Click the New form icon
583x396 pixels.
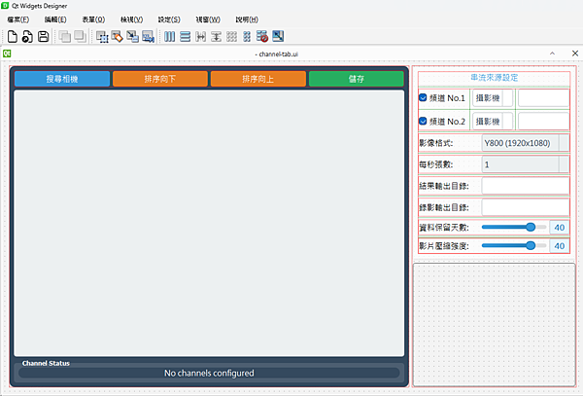click(13, 36)
